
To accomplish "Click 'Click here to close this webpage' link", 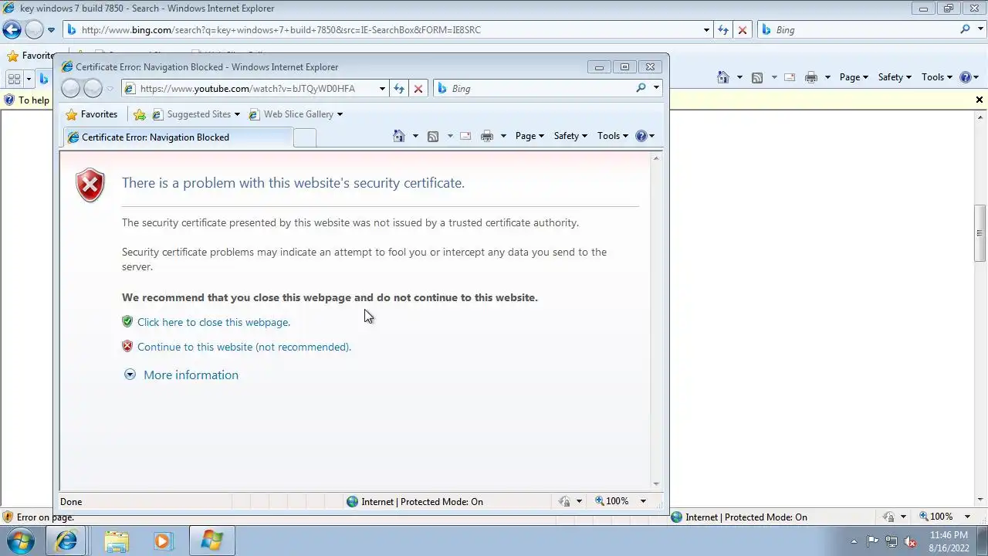I will pos(214,322).
